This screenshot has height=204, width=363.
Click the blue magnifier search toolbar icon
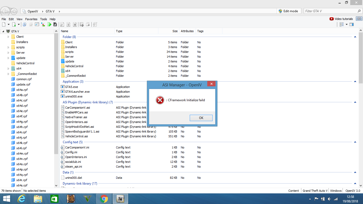click(x=24, y=24)
